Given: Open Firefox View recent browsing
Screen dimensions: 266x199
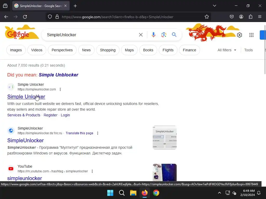Looking at the screenshot, I should pyautogui.click(x=5, y=6).
